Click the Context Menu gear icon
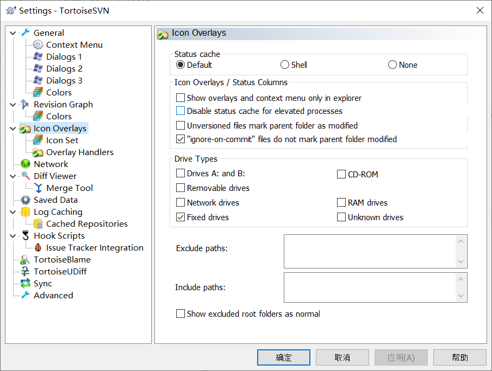 click(x=38, y=45)
